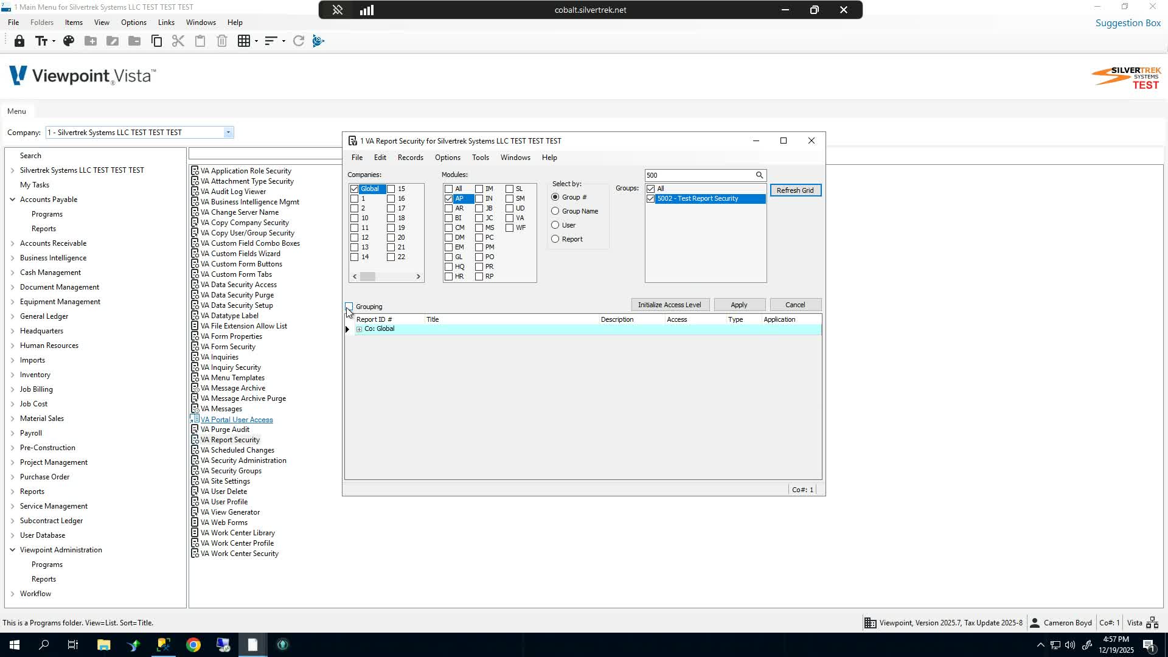1168x657 pixels.
Task: Open the sort toolbar dropdown arrow
Action: 283,41
